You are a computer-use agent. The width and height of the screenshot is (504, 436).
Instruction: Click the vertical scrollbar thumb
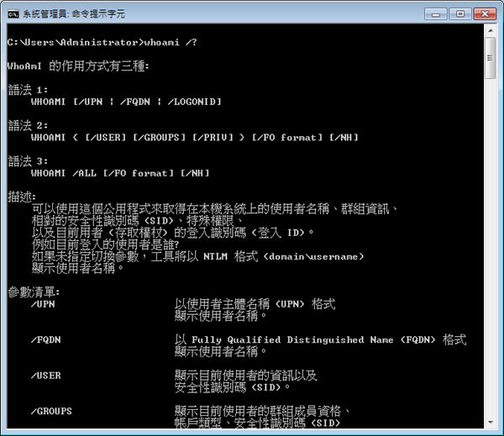click(491, 58)
